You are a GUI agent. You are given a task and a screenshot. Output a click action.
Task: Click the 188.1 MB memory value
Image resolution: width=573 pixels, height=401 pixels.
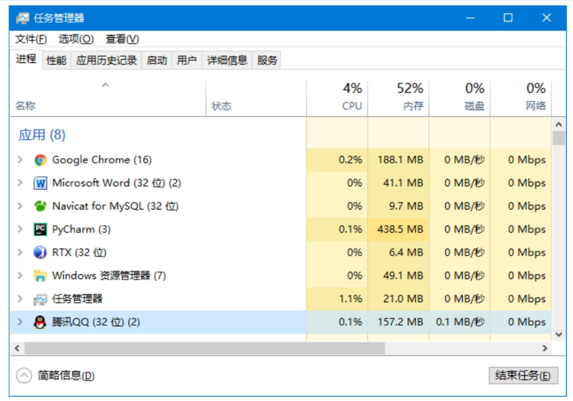400,160
